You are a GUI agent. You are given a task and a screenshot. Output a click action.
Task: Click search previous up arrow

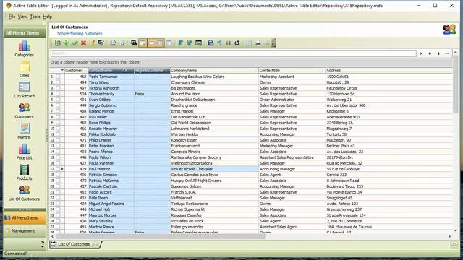[x=438, y=53]
